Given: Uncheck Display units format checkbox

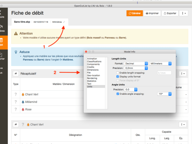Looking at the screenshot, I should coord(117,76).
